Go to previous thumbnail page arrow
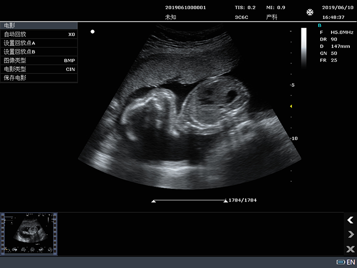 pyautogui.click(x=350, y=220)
